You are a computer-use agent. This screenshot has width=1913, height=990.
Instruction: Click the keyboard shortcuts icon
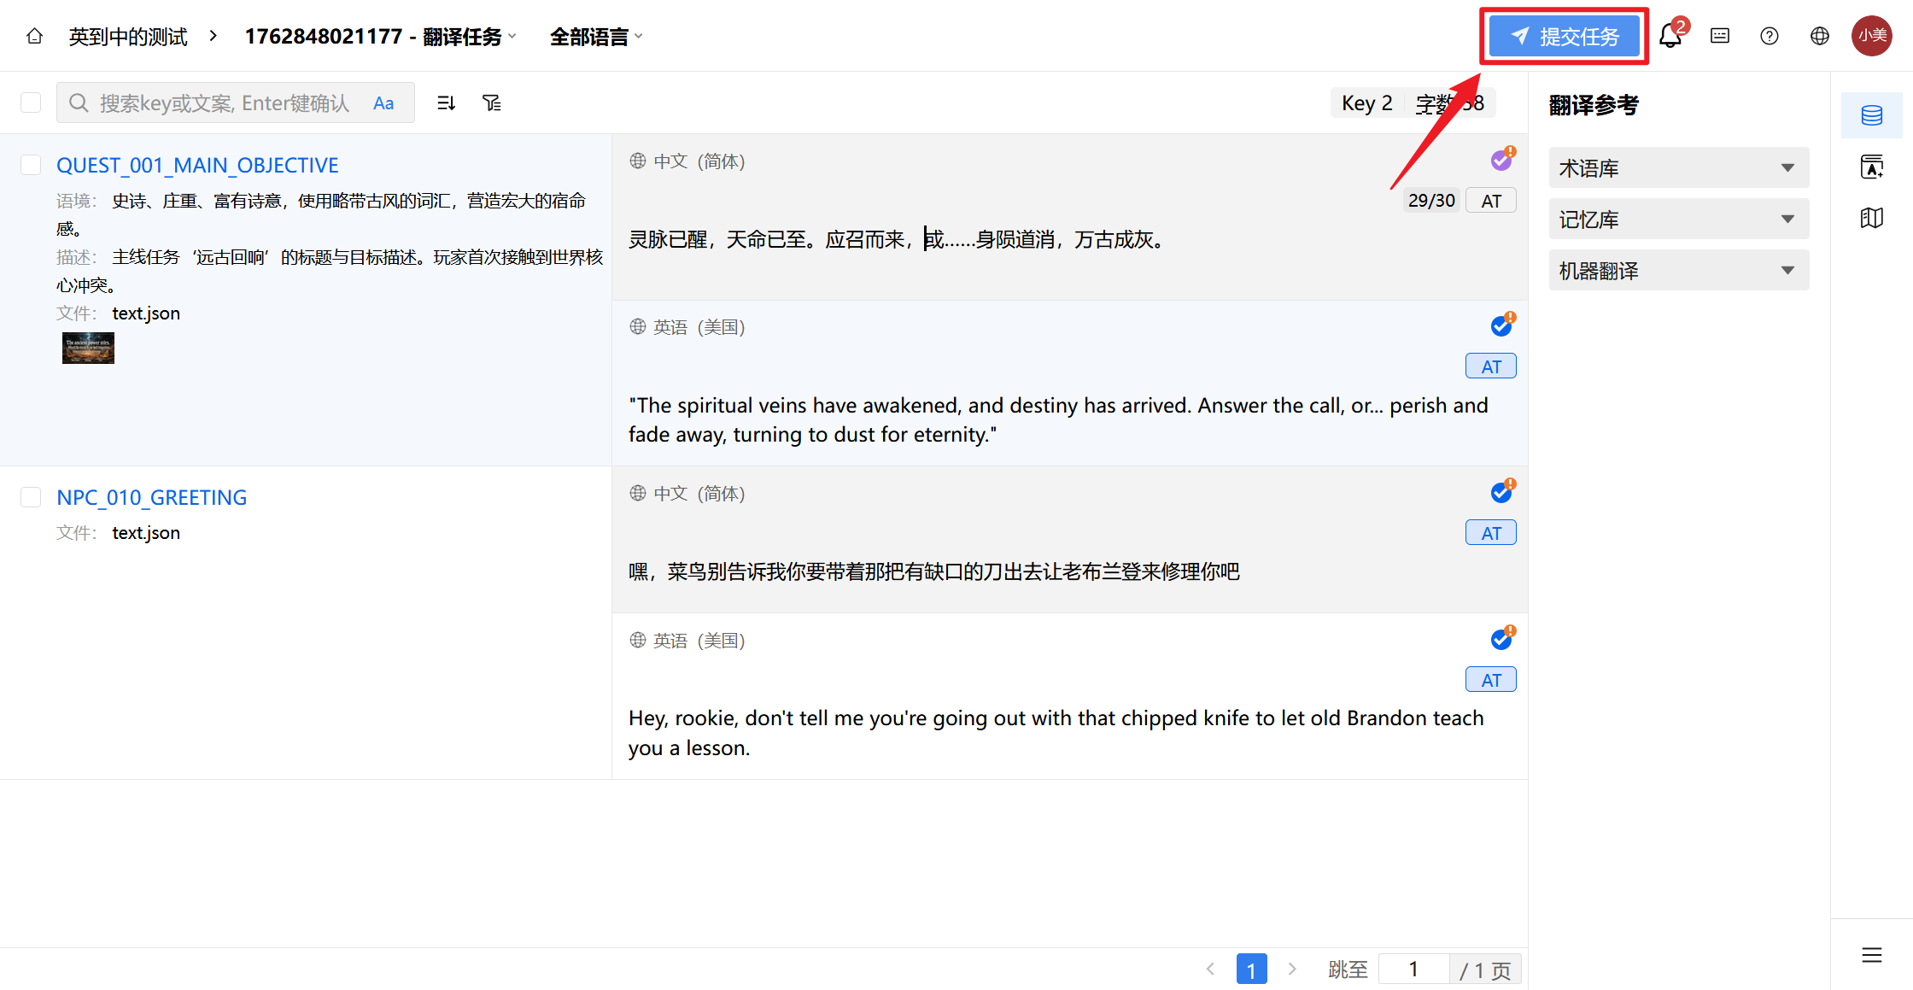[1720, 36]
